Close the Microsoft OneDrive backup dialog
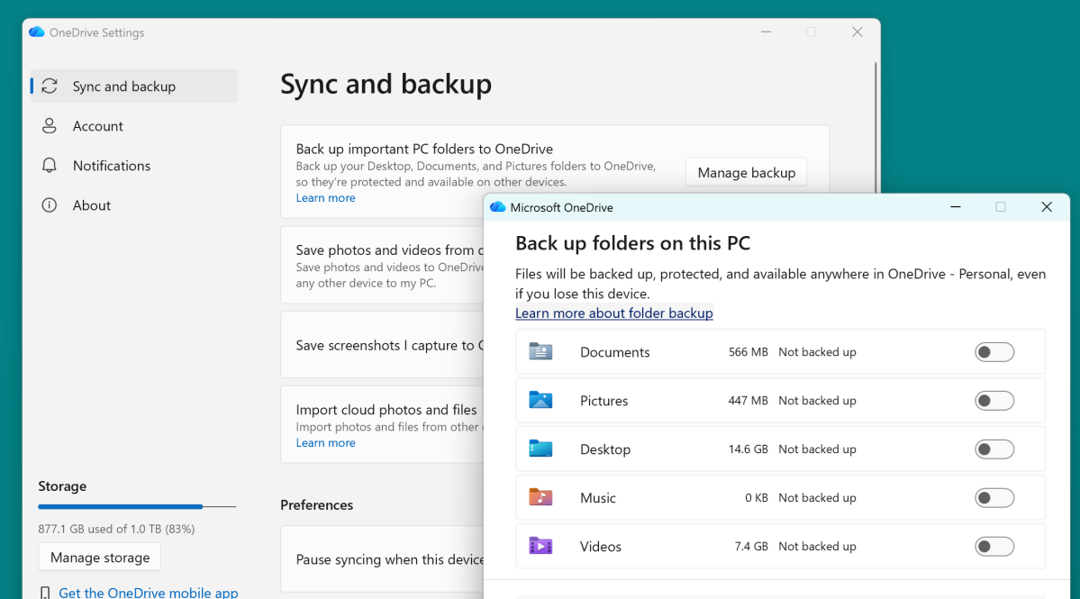The height and width of the screenshot is (599, 1080). (1047, 207)
